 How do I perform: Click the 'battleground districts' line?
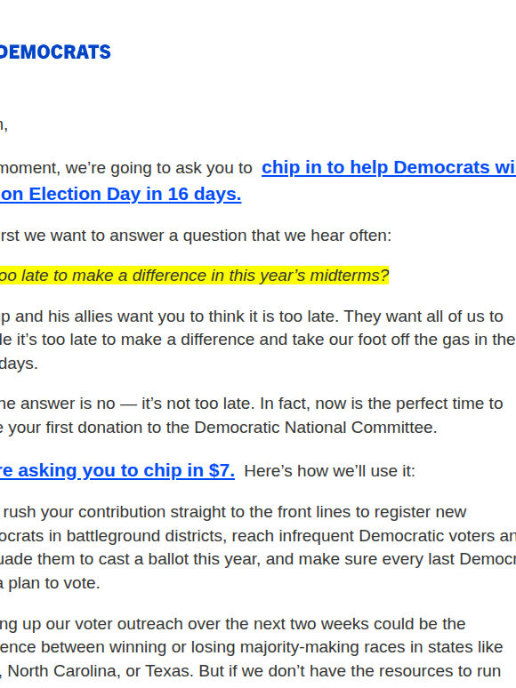(258, 536)
